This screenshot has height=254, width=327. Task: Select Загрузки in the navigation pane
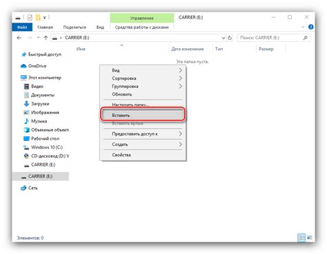[x=40, y=104]
